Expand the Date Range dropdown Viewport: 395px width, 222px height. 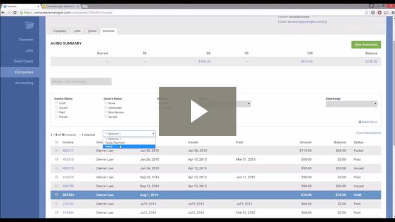pyautogui.click(x=352, y=104)
